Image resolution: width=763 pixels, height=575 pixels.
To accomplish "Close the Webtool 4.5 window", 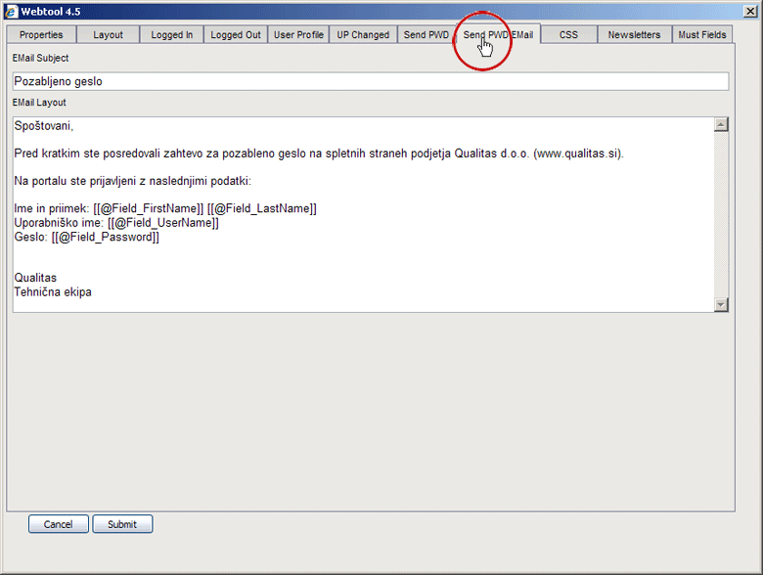I will 750,11.
